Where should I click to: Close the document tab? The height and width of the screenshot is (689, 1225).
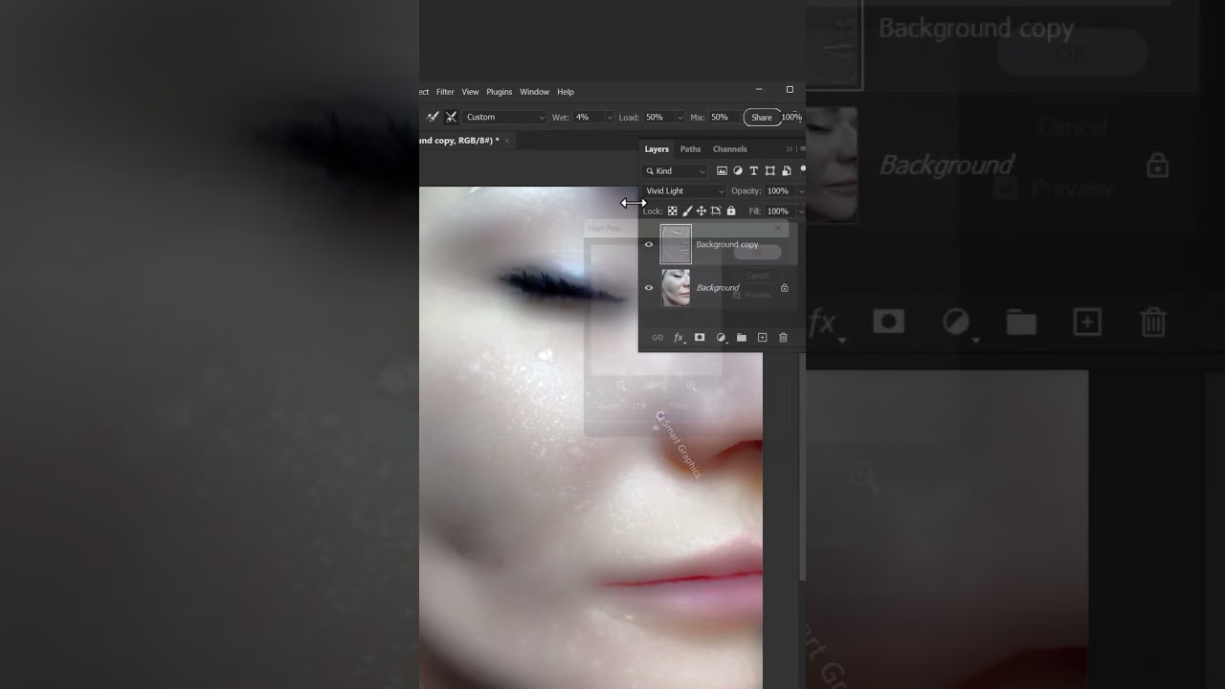tap(508, 141)
